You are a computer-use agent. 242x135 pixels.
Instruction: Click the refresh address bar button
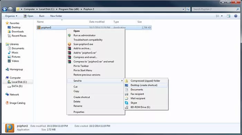188,9
